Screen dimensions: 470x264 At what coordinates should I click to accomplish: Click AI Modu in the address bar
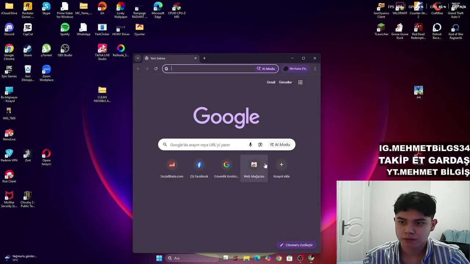point(266,69)
